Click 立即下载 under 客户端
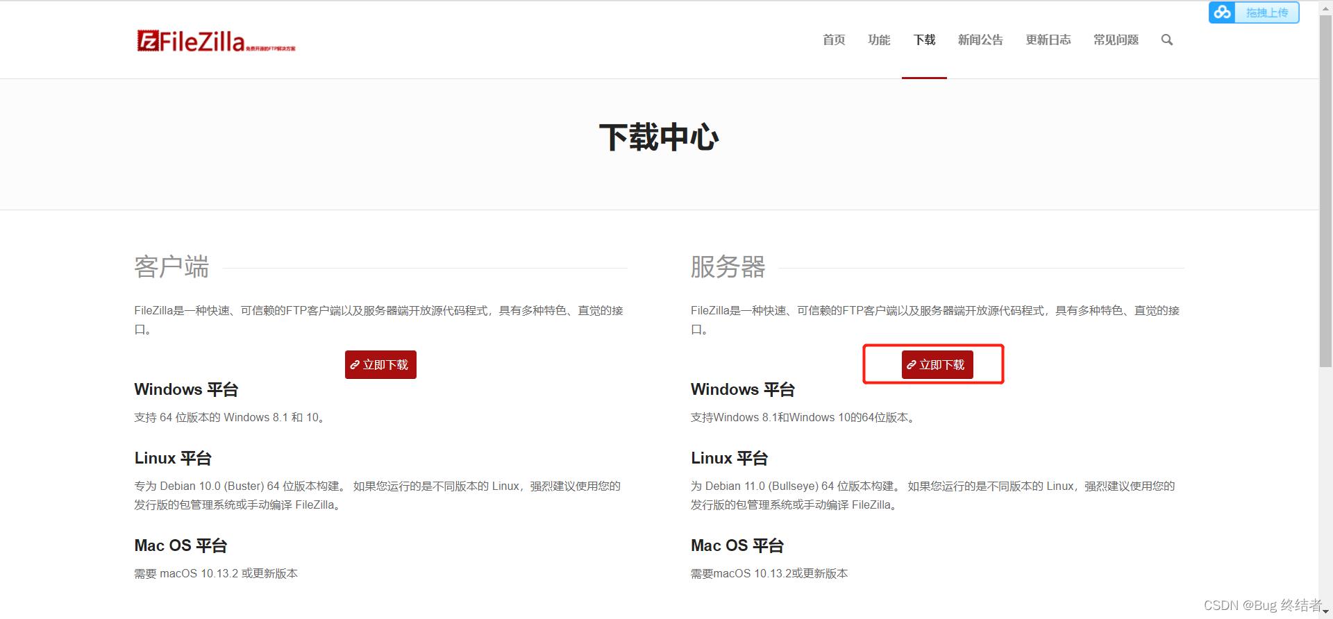 [380, 364]
